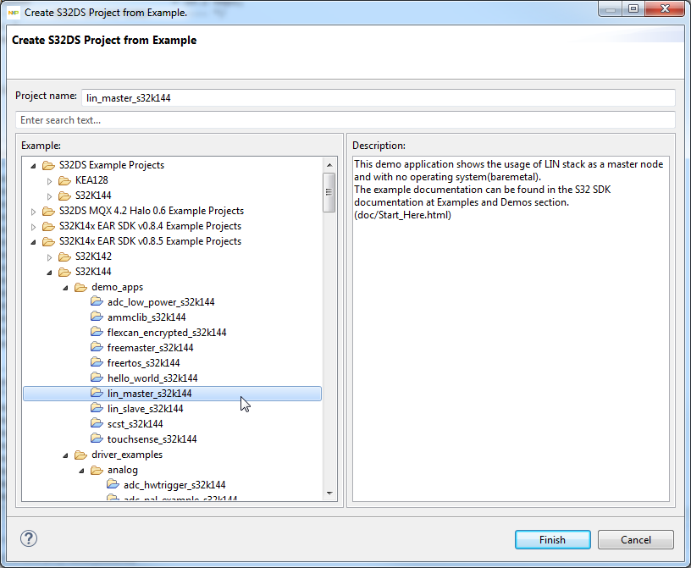Select the freertos_s32k144 label
The height and width of the screenshot is (568, 691).
[144, 363]
